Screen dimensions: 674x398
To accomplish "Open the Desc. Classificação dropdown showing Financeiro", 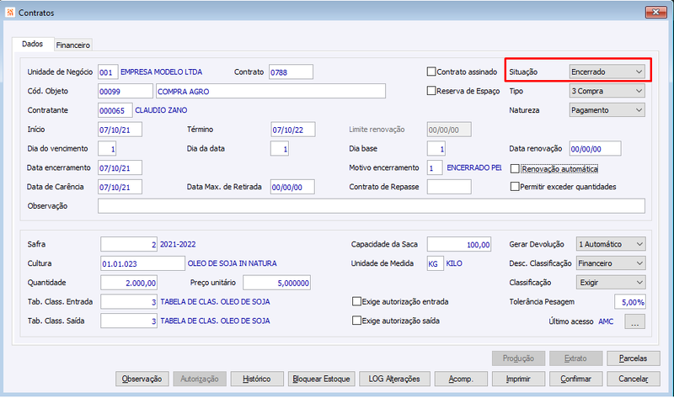I will pos(610,263).
